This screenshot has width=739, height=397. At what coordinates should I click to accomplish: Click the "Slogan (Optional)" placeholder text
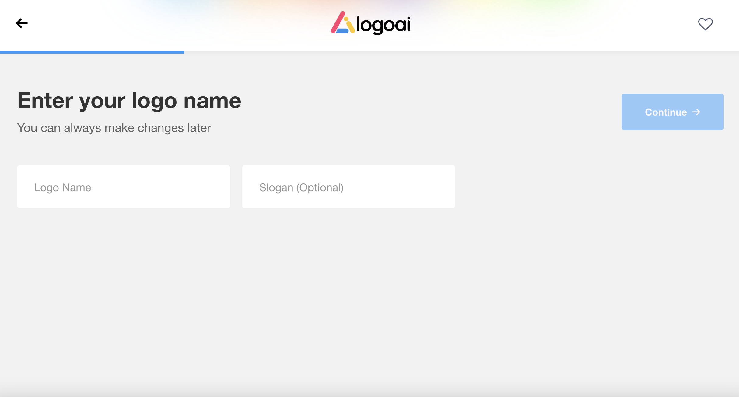[301, 188]
